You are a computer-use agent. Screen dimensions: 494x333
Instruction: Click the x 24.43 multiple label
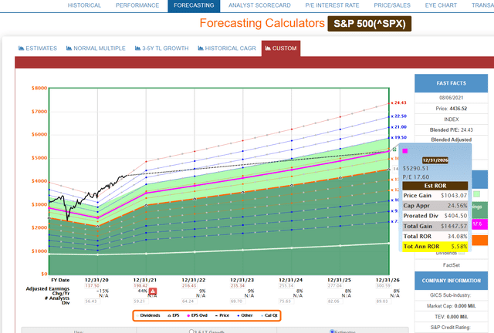pyautogui.click(x=399, y=103)
